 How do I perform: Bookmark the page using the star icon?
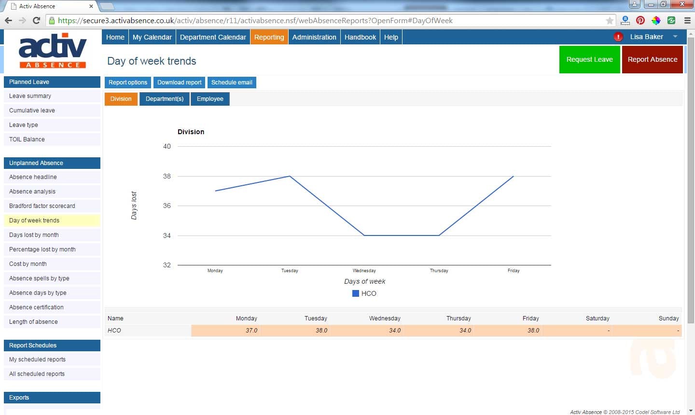click(x=610, y=20)
